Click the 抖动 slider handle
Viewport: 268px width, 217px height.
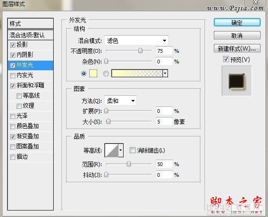[x=106, y=174]
